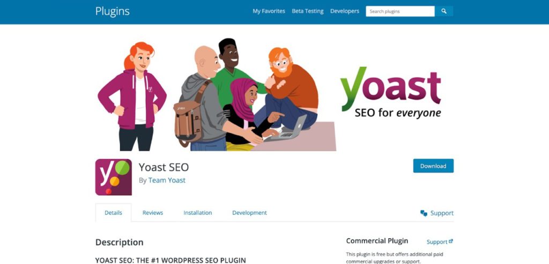Image resolution: width=549 pixels, height=264 pixels.
Task: Switch to the Reviews tab
Action: click(153, 213)
